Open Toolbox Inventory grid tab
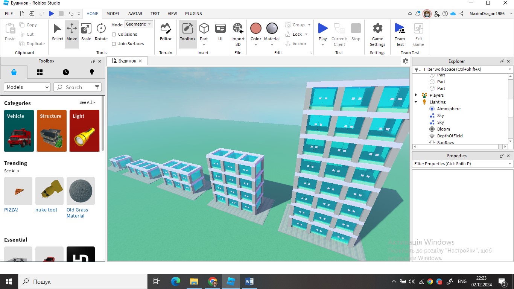 (x=40, y=72)
